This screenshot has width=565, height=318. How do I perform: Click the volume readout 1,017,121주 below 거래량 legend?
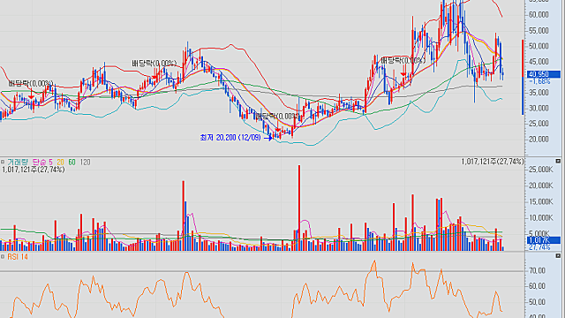pyautogui.click(x=34, y=170)
